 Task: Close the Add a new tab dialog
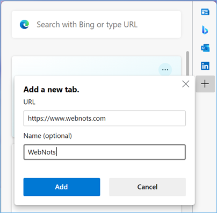coord(186,84)
